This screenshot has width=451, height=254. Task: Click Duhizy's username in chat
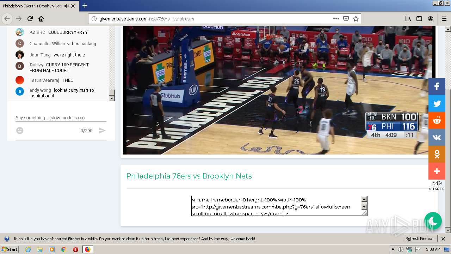37,65
